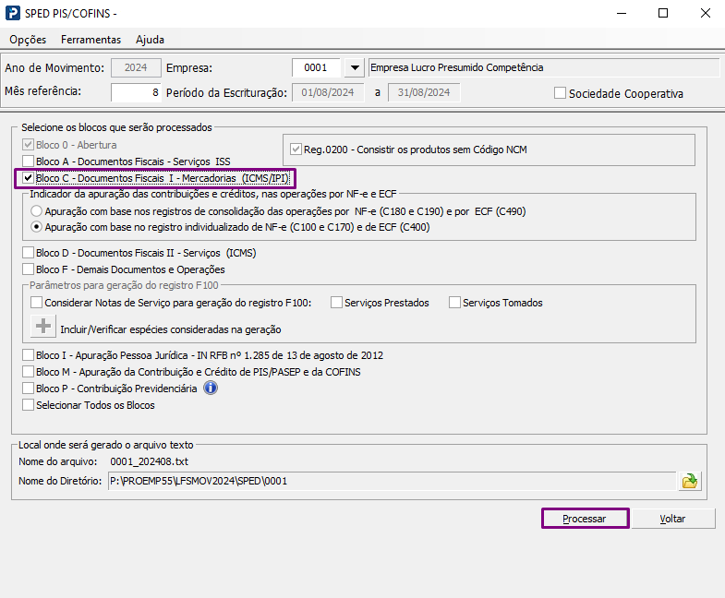Open the Ferramentas menu
Image resolution: width=725 pixels, height=598 pixels.
point(91,40)
